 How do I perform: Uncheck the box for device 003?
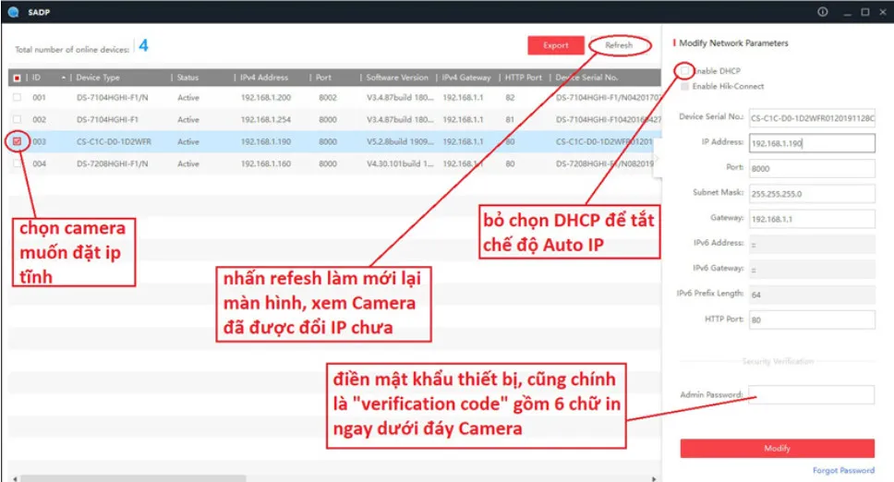pyautogui.click(x=18, y=141)
